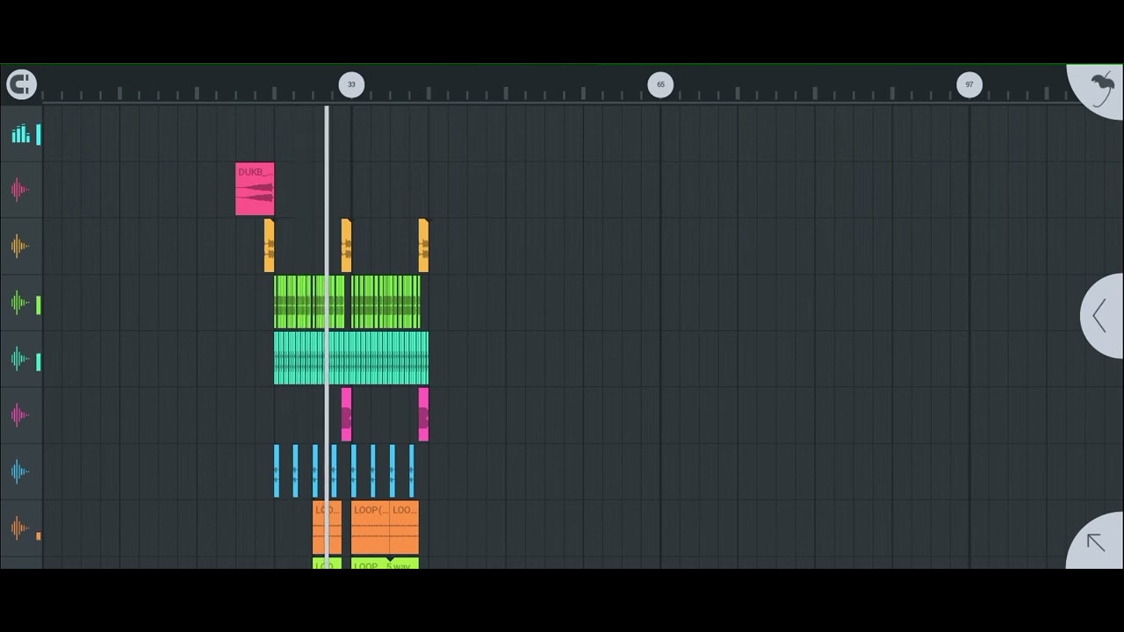Select the orange clip labeled LOOP(

(371, 528)
